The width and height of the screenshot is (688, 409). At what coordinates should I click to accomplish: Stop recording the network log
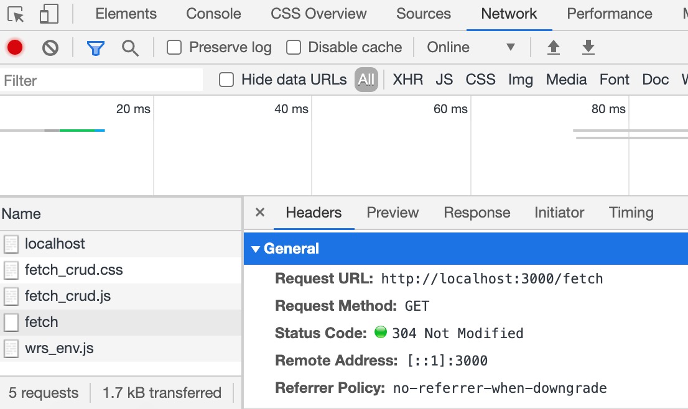pos(14,47)
